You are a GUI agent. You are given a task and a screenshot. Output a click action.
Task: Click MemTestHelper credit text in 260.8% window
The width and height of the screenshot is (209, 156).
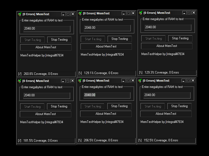pyautogui.click(x=42, y=55)
